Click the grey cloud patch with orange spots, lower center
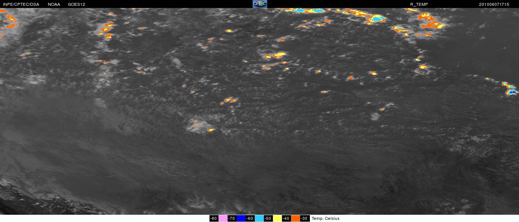Image resolution: width=519 pixels, height=222 pixels. (199, 126)
